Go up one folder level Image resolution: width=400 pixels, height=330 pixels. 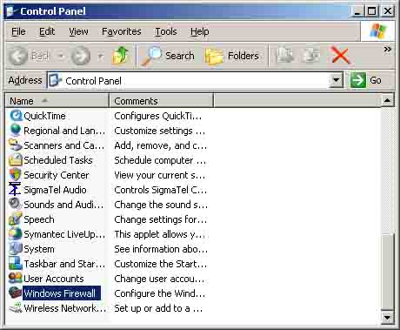pyautogui.click(x=120, y=56)
